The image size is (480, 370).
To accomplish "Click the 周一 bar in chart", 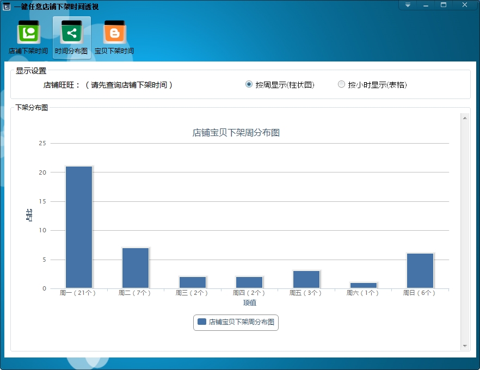I will point(79,227).
